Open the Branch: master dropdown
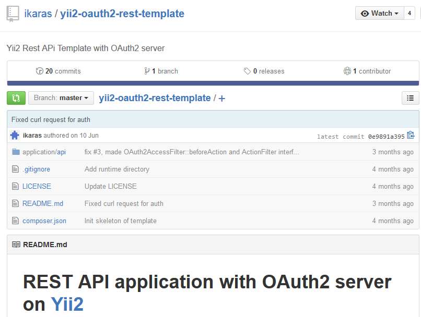This screenshot has width=421, height=317. tap(61, 98)
